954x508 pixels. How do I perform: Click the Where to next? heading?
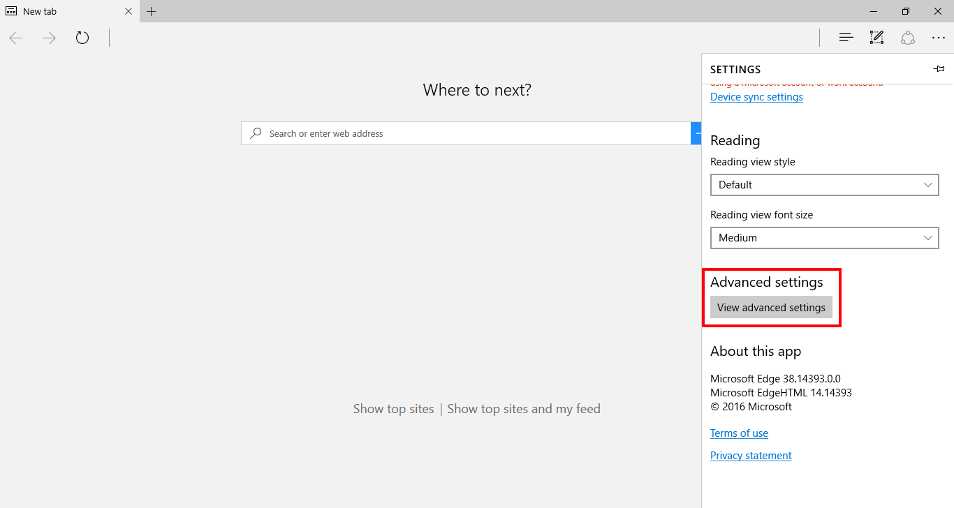477,90
